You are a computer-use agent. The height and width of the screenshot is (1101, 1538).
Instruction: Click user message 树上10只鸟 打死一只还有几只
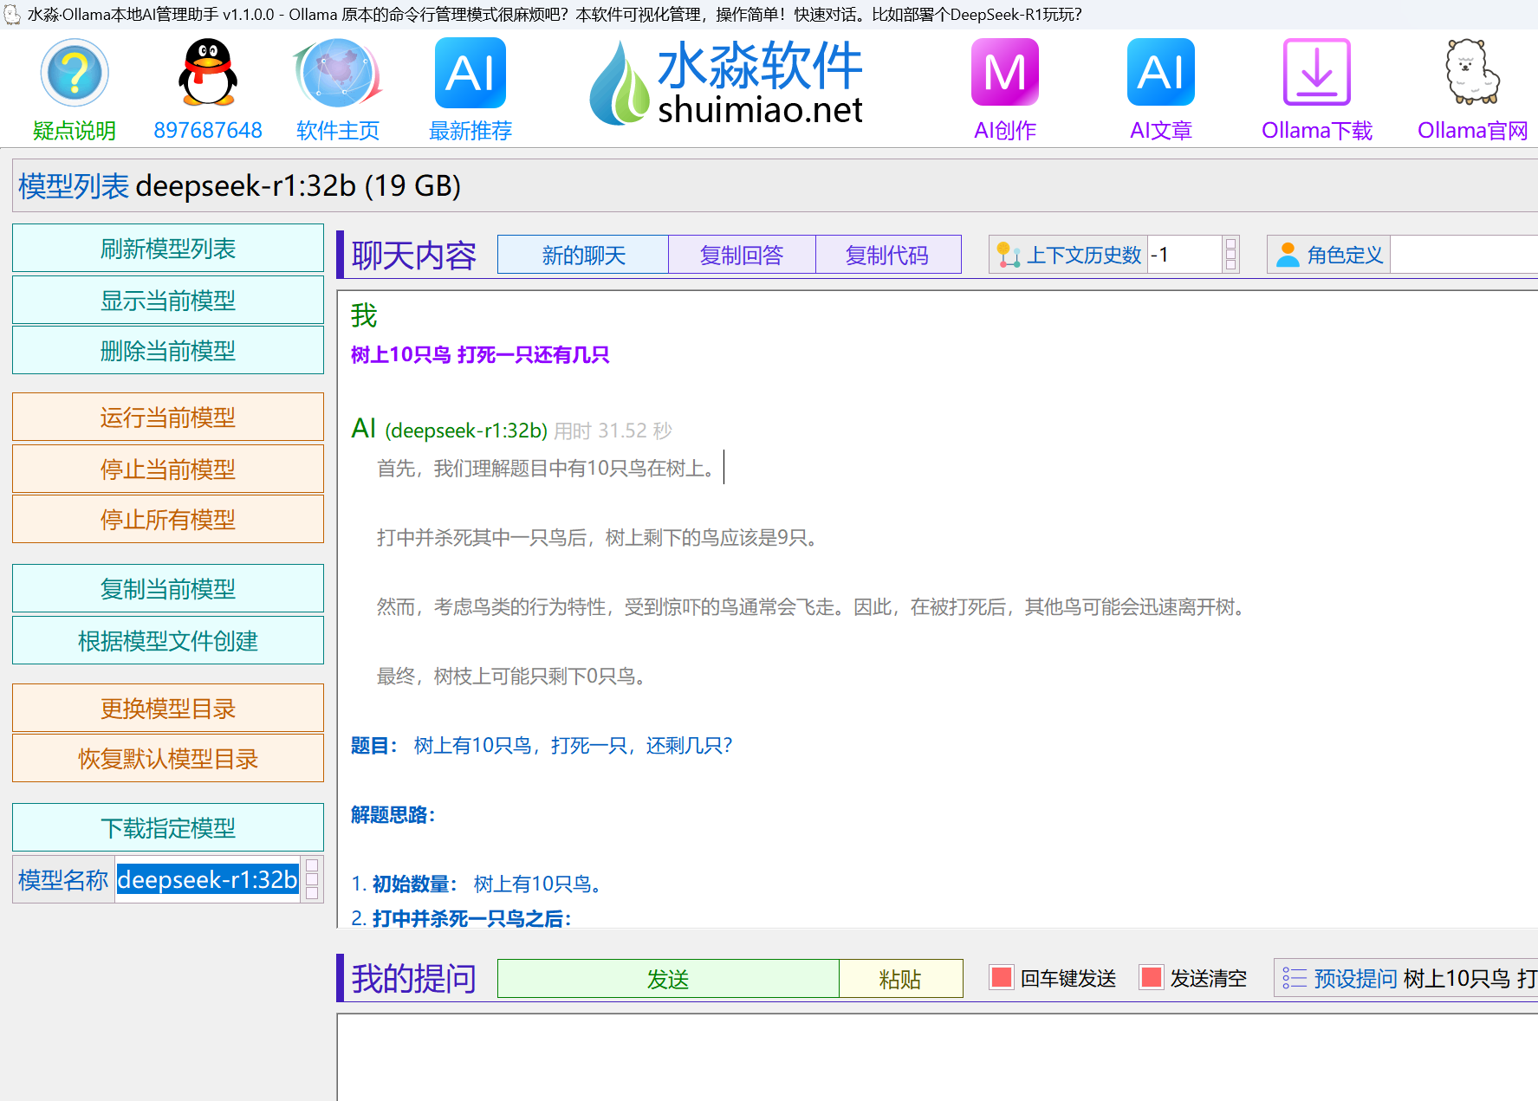pos(480,355)
